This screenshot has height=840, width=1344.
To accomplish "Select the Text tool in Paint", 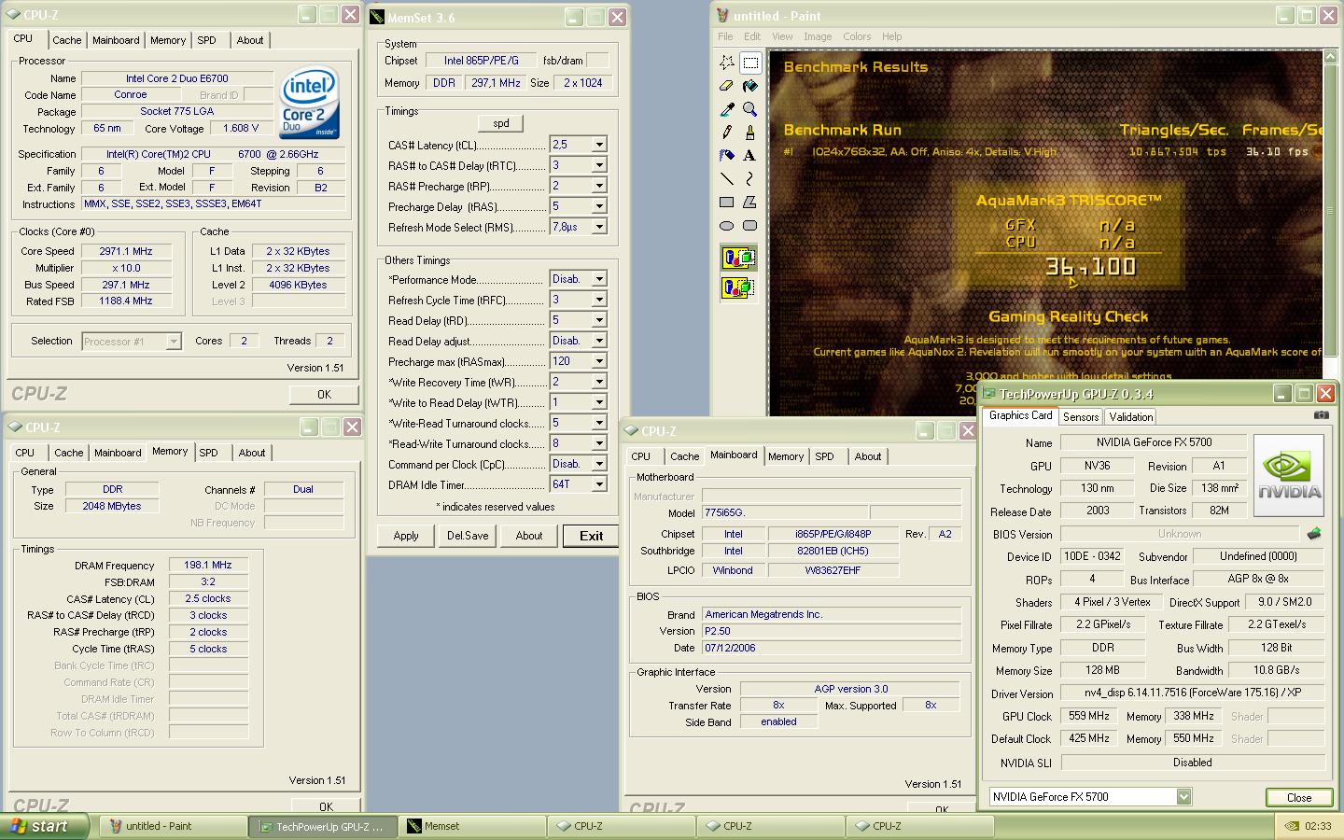I will tap(750, 156).
